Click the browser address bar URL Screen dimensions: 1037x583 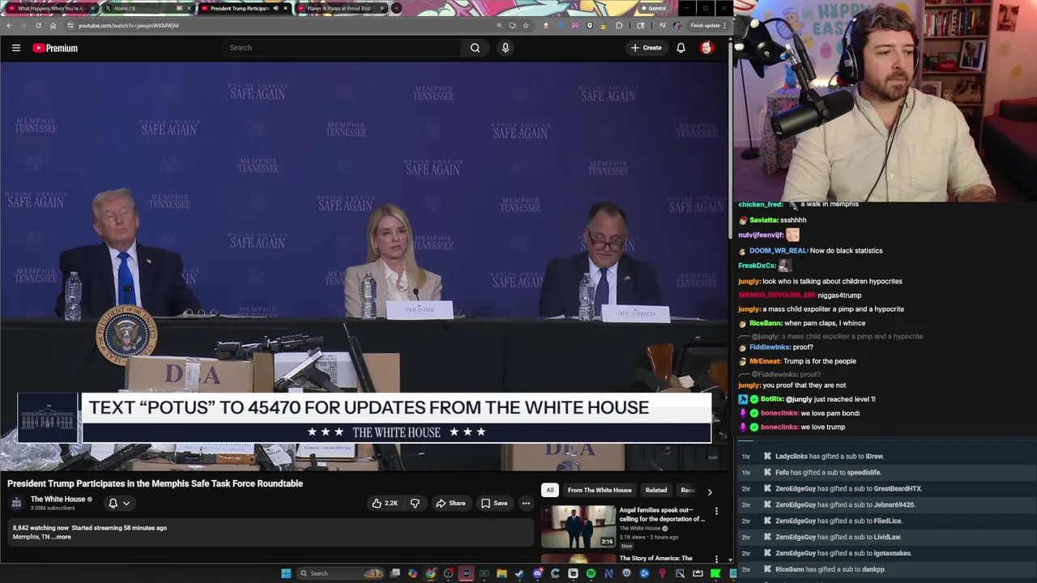(128, 25)
